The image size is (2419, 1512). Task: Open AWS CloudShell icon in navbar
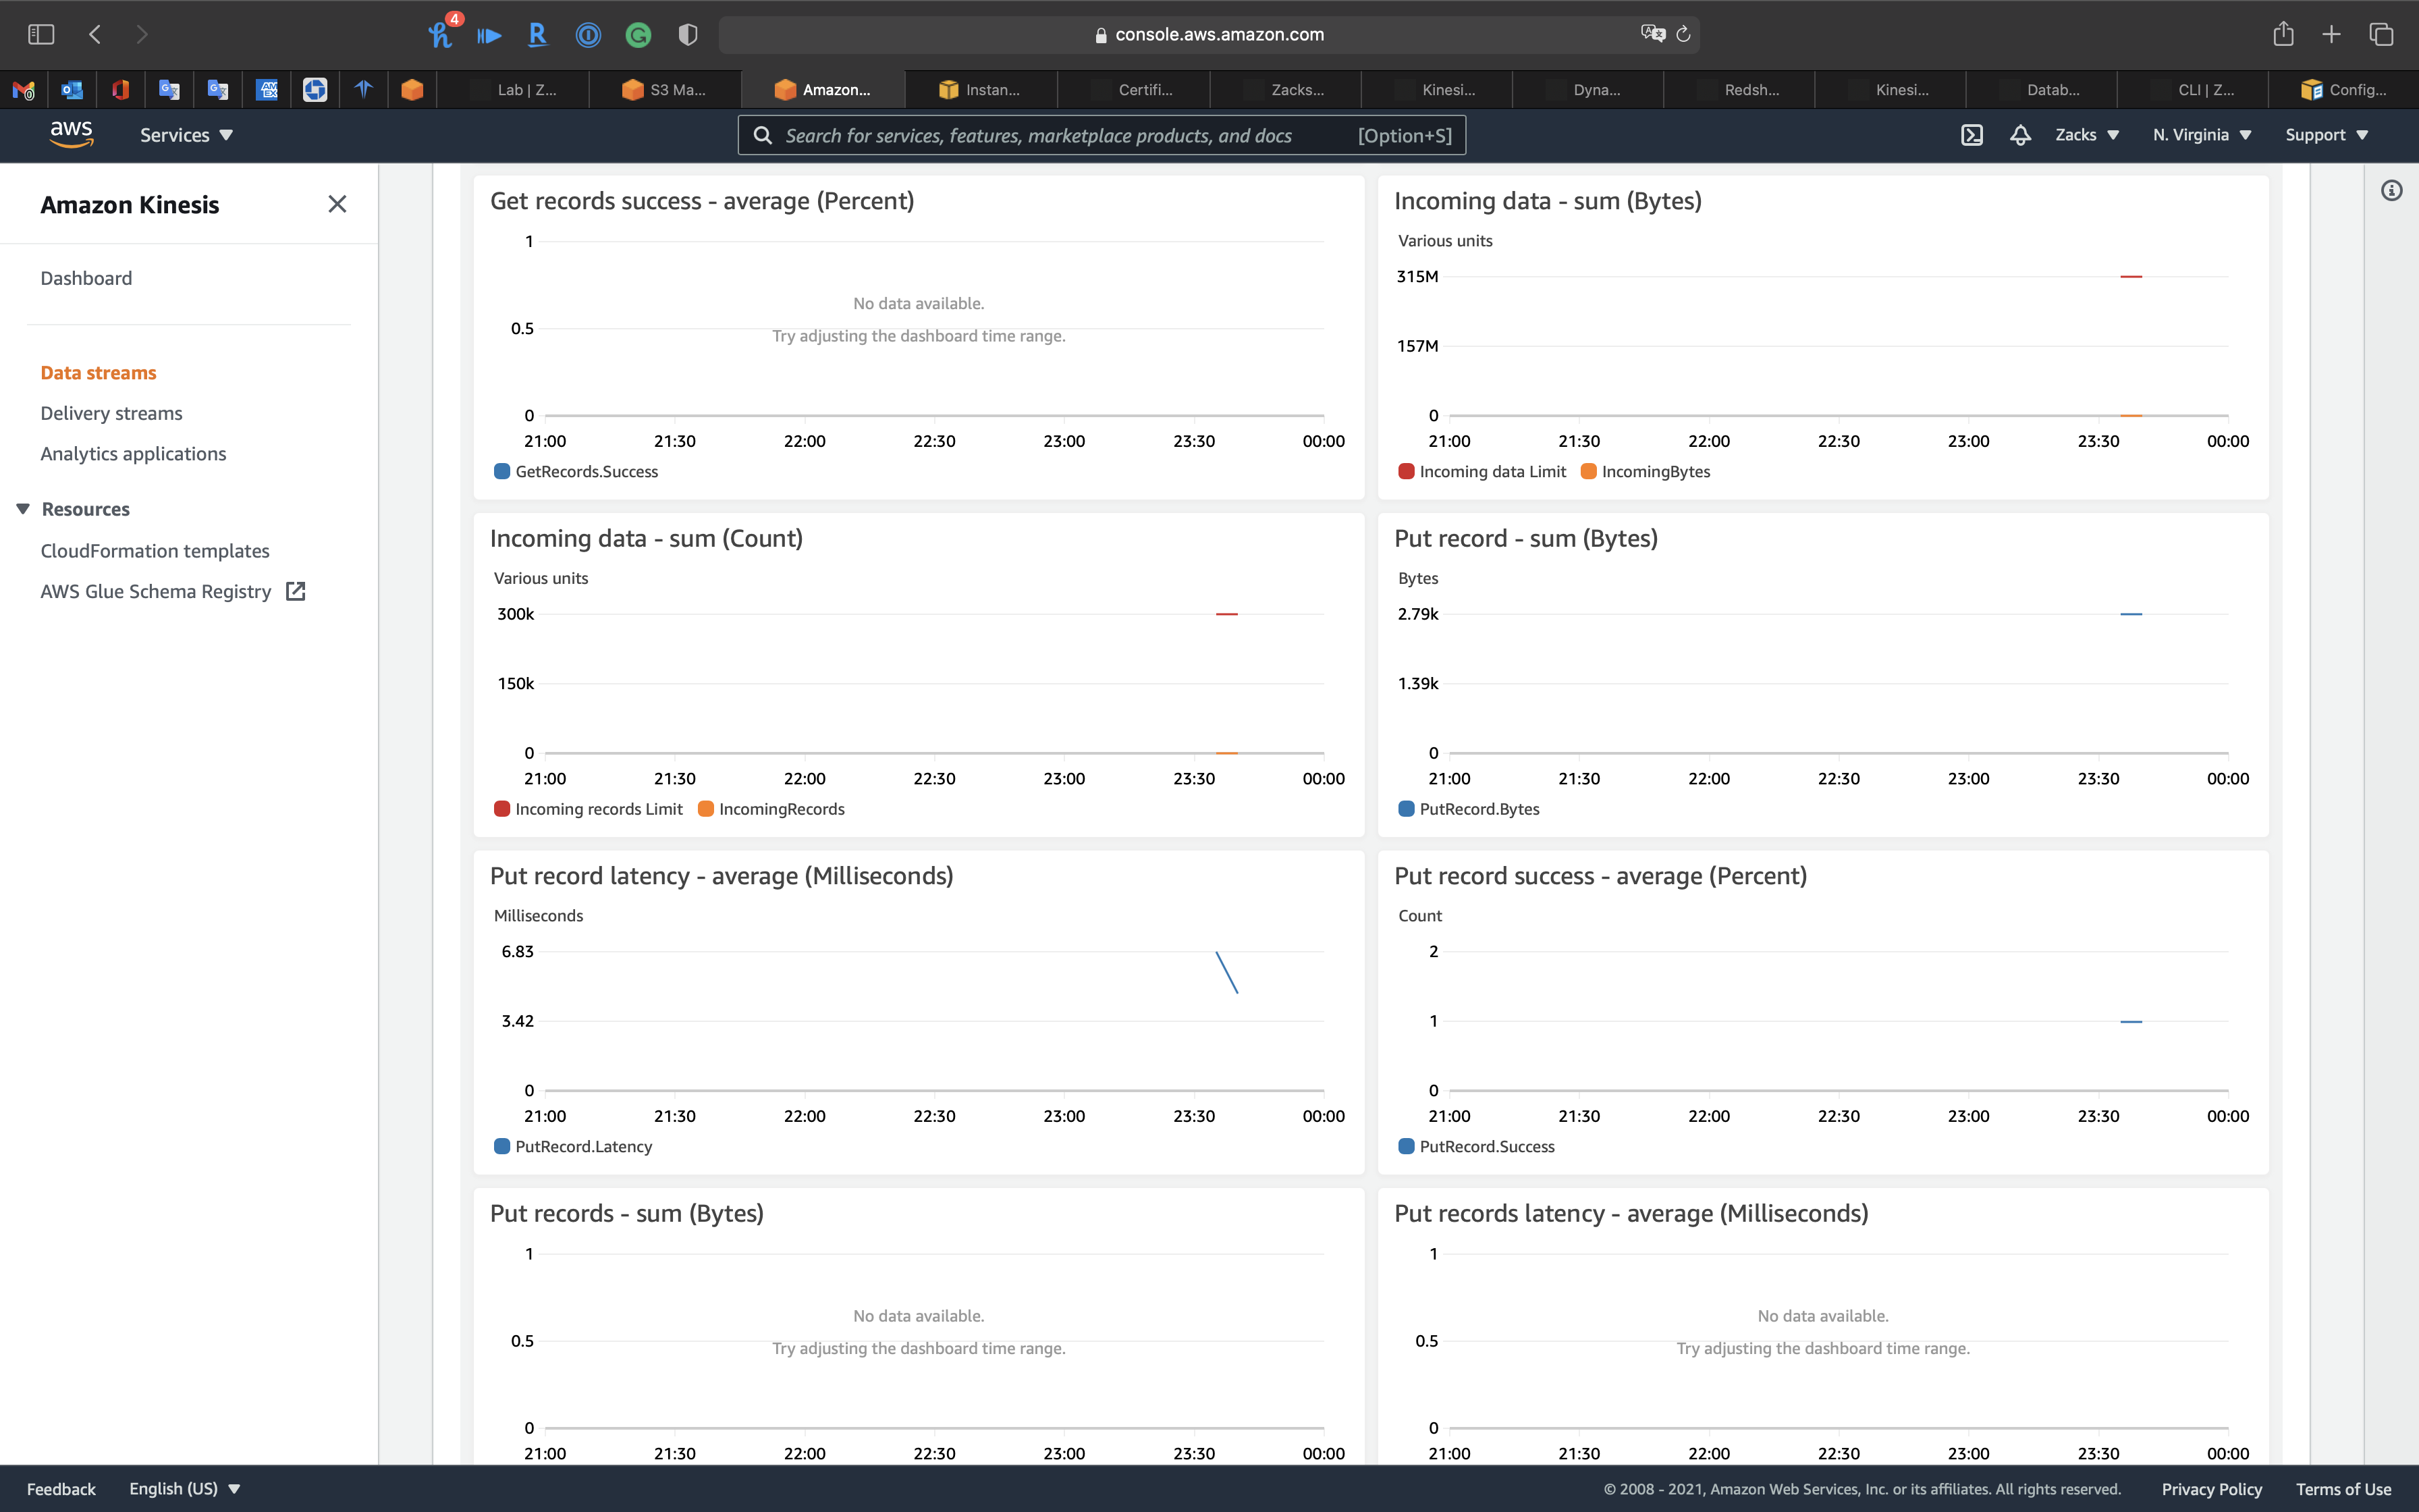pyautogui.click(x=1972, y=135)
